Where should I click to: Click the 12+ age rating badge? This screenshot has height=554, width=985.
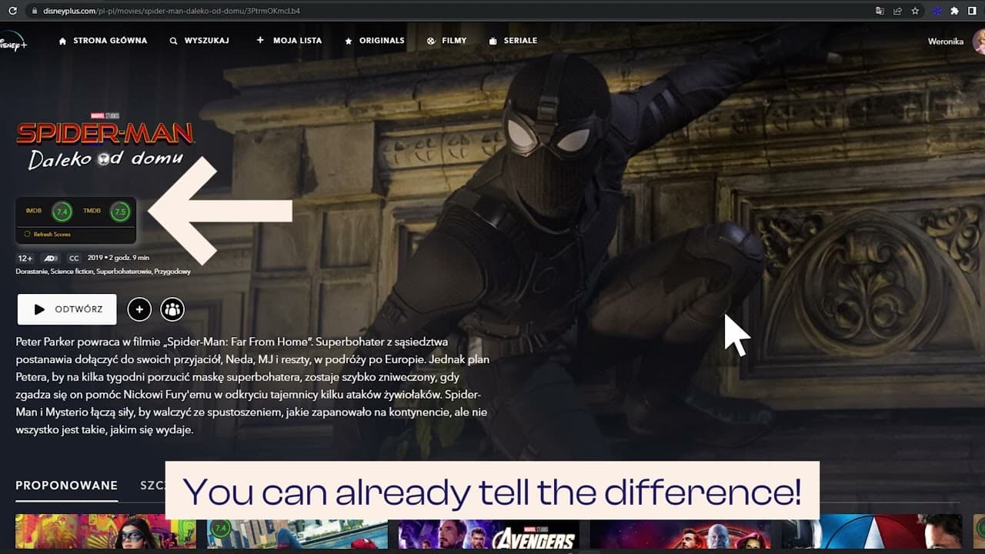[25, 259]
